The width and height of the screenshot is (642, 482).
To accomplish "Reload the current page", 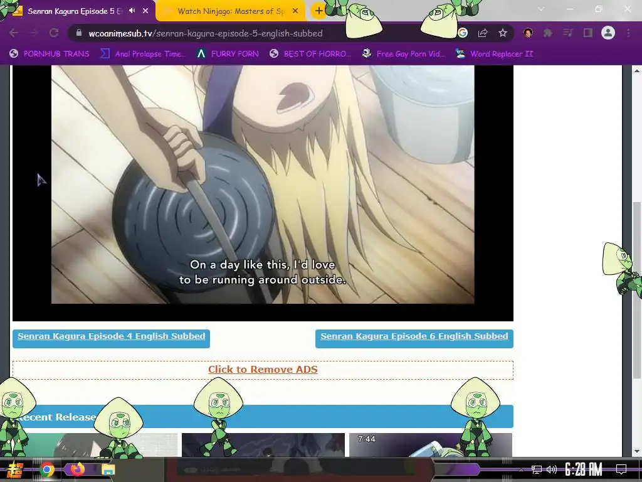I will click(54, 33).
